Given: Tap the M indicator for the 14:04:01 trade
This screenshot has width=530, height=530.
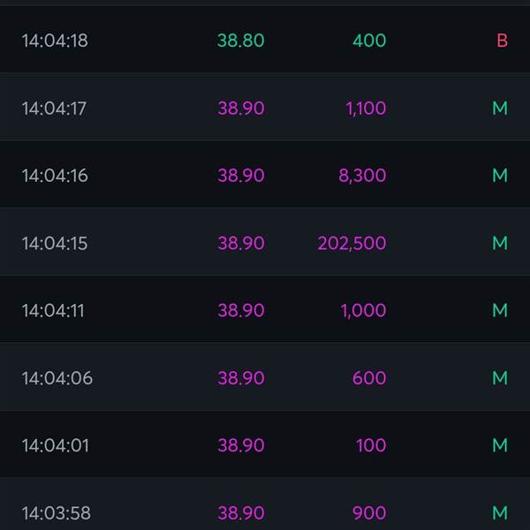Looking at the screenshot, I should pyautogui.click(x=500, y=445).
